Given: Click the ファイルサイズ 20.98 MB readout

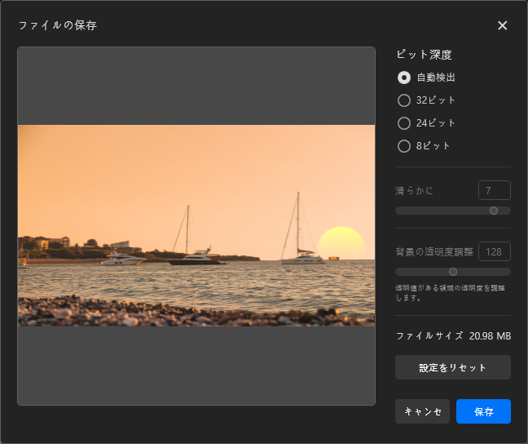Looking at the screenshot, I should click(x=452, y=335).
